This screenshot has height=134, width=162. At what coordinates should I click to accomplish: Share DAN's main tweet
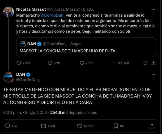click(x=152, y=126)
